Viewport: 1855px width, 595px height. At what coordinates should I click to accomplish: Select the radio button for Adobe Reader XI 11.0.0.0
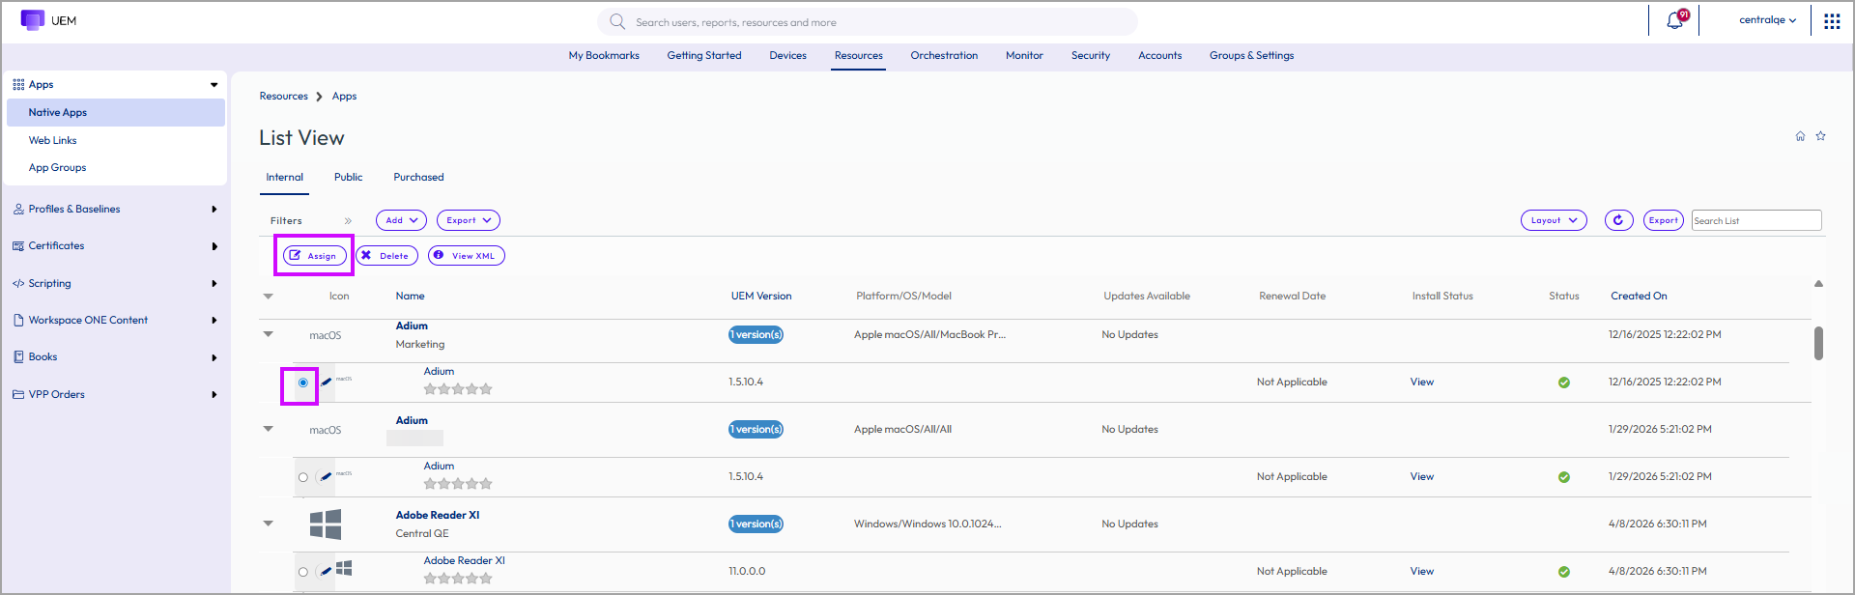click(303, 572)
